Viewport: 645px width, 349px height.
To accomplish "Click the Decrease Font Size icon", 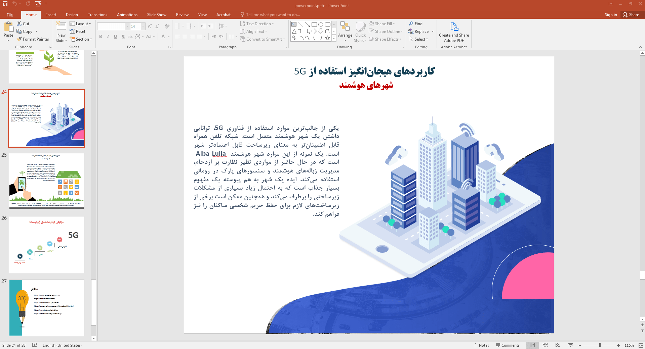I will (157, 26).
